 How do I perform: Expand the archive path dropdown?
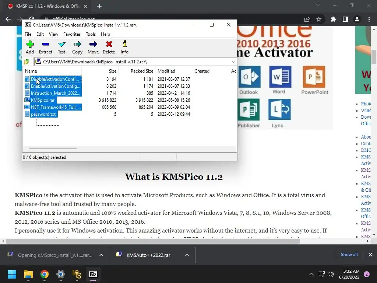click(x=233, y=62)
